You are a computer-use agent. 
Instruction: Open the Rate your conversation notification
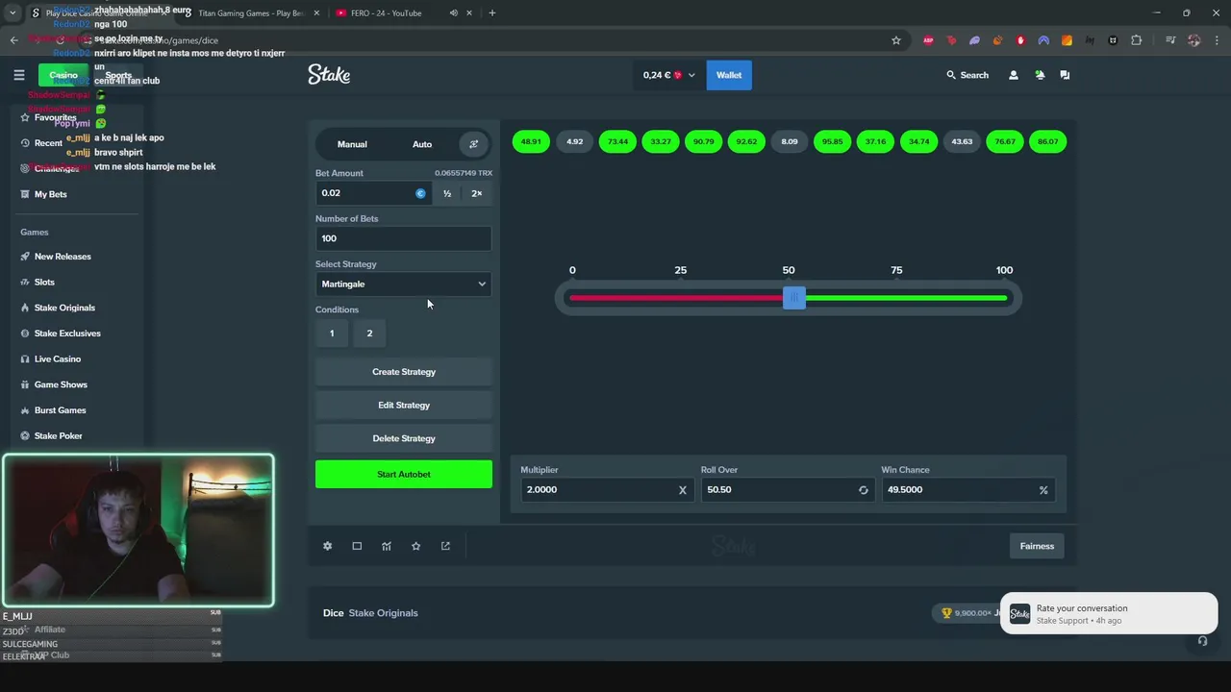[x=1109, y=613]
